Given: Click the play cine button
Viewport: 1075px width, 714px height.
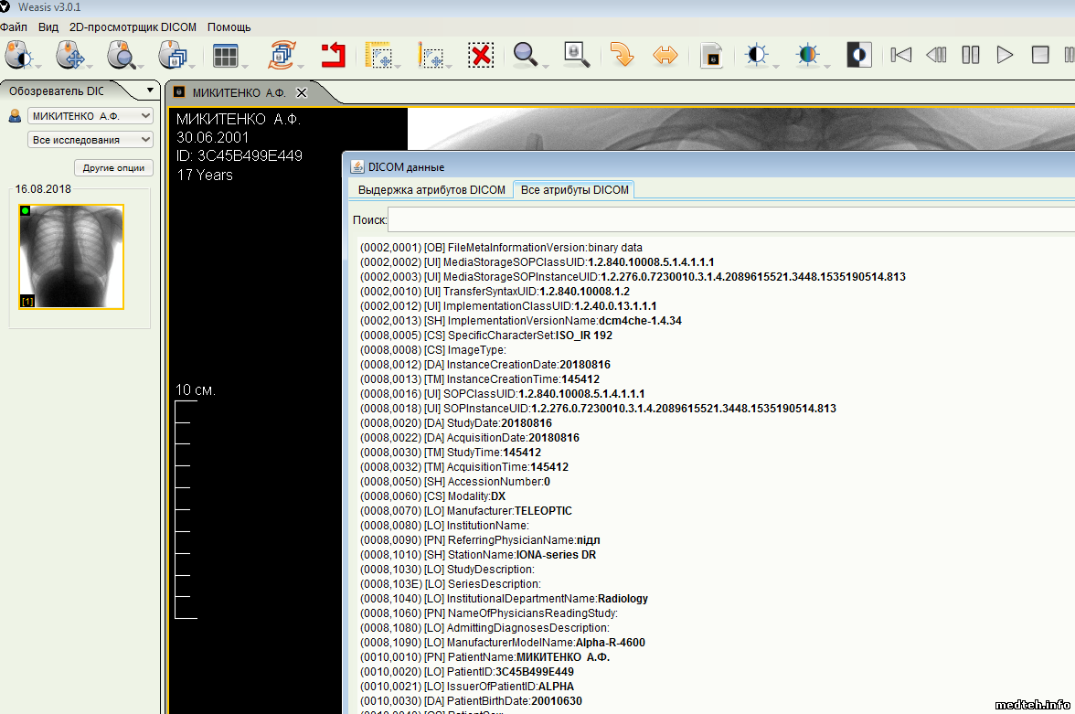Looking at the screenshot, I should 1005,56.
